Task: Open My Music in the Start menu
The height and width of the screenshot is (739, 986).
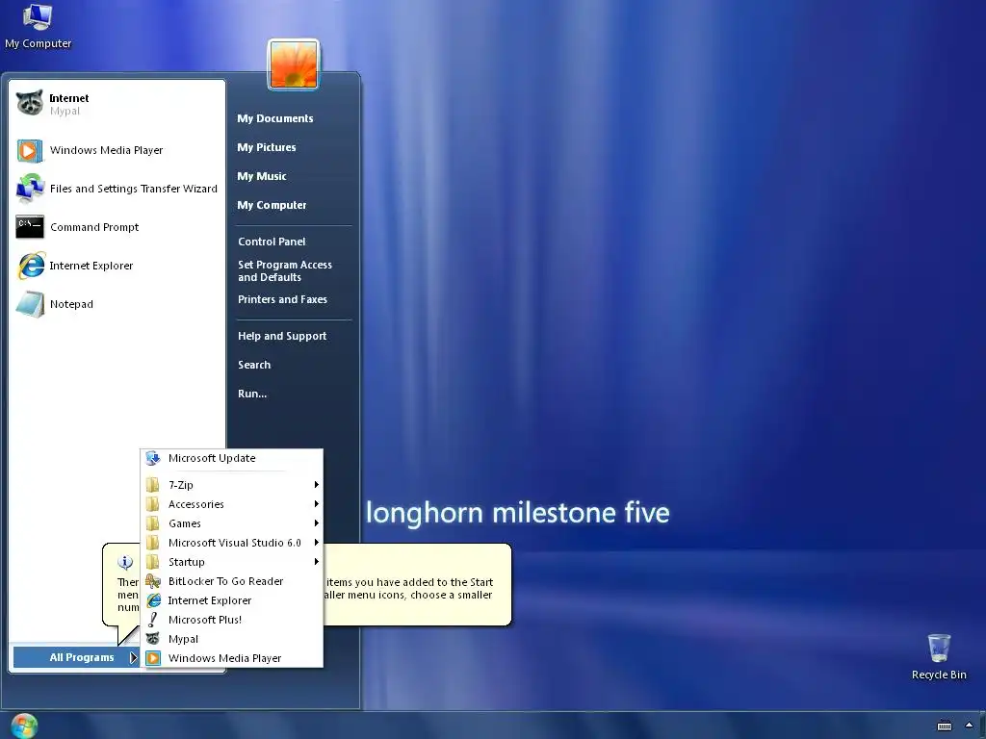Action: (x=262, y=176)
